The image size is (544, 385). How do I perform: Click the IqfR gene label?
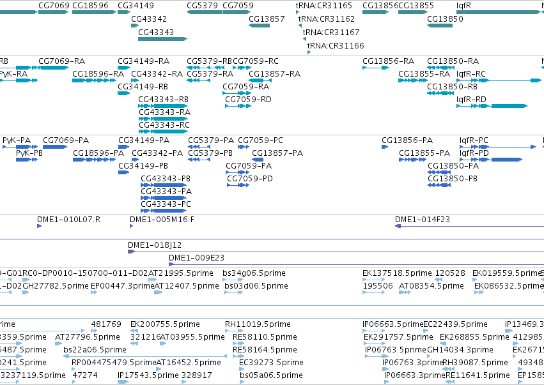(x=464, y=6)
